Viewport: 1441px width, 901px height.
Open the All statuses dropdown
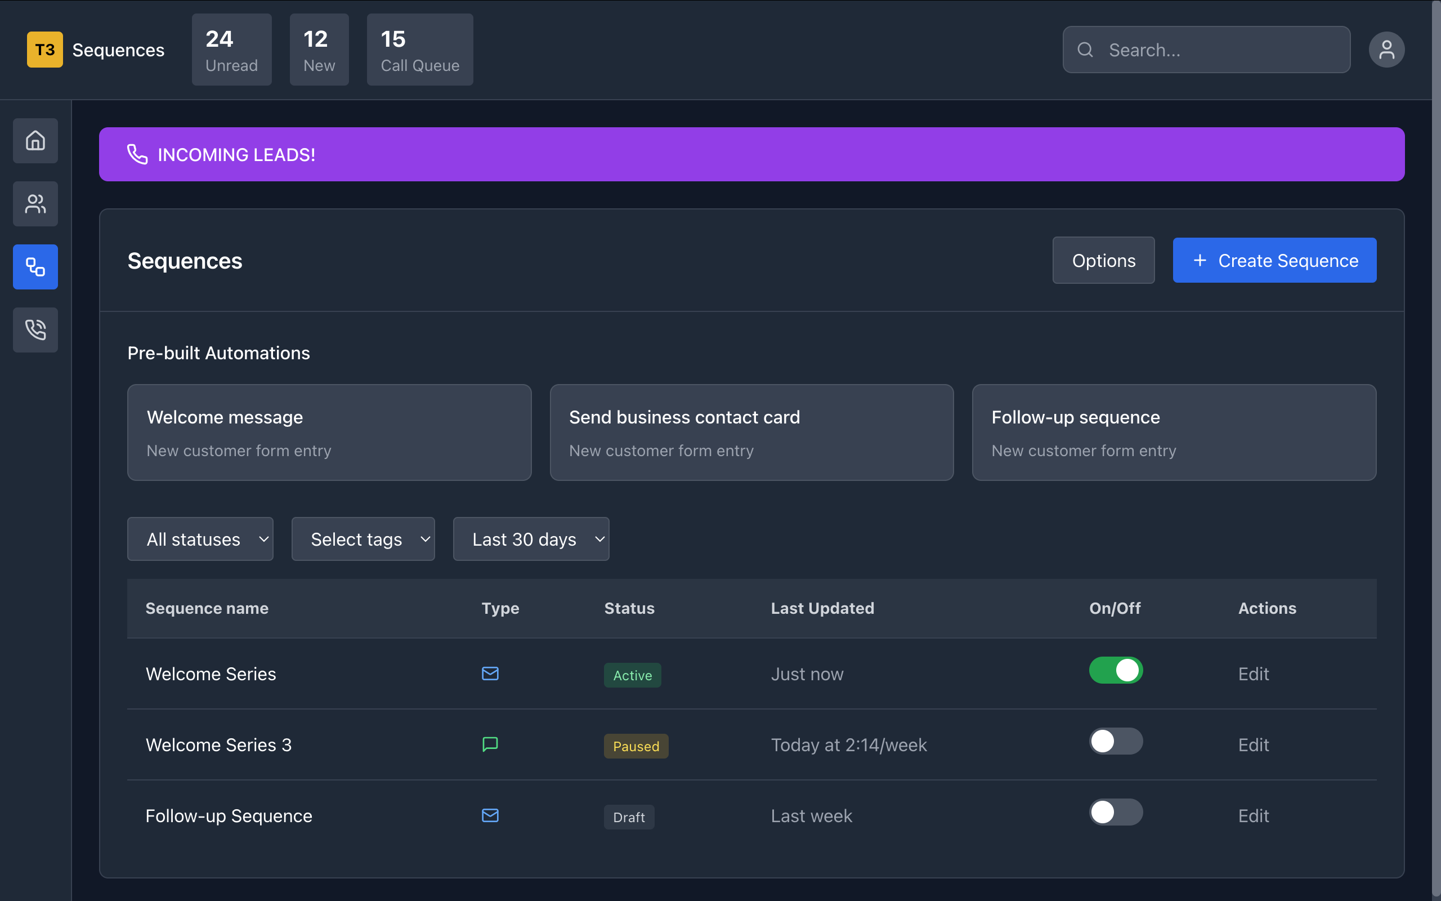tap(200, 539)
